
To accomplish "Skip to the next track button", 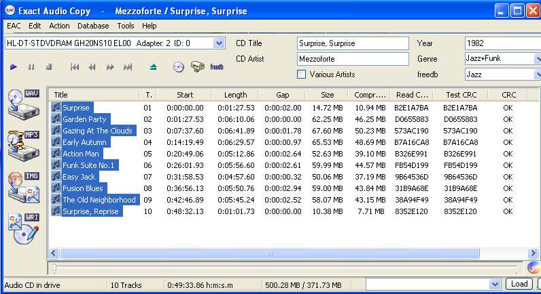I will (x=128, y=67).
